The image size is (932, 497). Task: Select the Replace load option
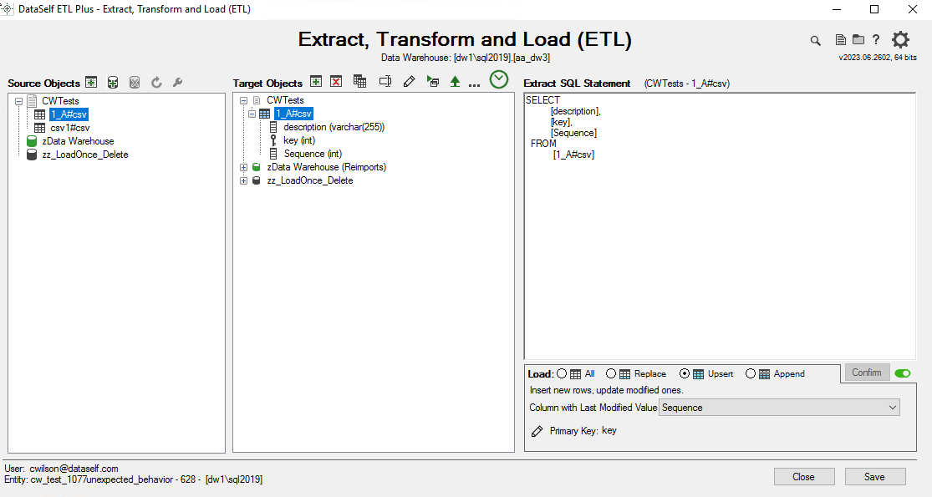(x=612, y=374)
